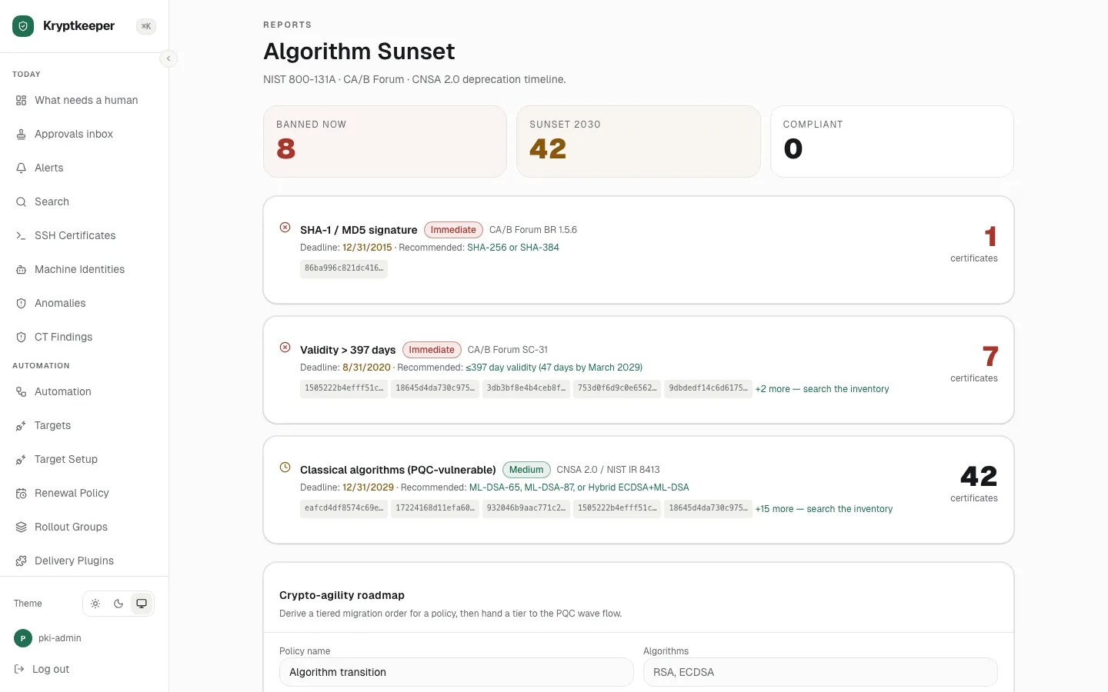Viewport: 1108px width, 692px height.
Task: Click the Target Setup plug icon
Action: coord(22,459)
